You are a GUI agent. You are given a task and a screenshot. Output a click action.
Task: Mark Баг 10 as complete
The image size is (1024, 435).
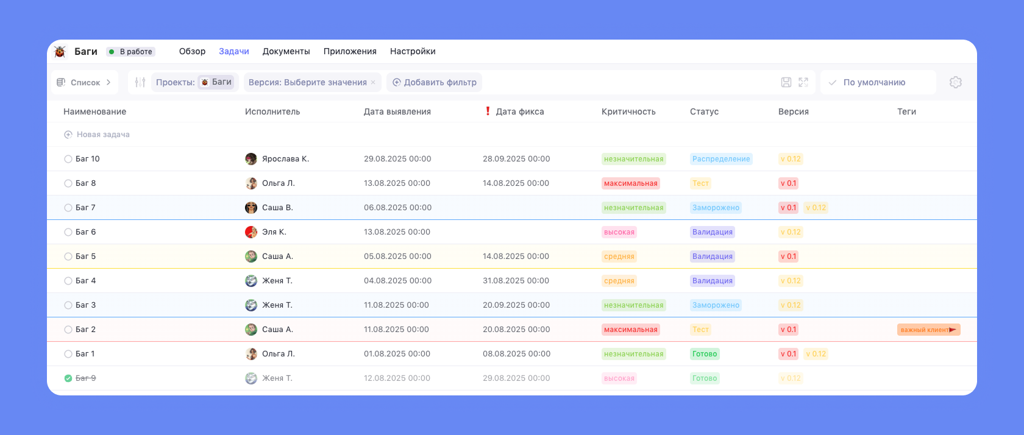pos(68,159)
